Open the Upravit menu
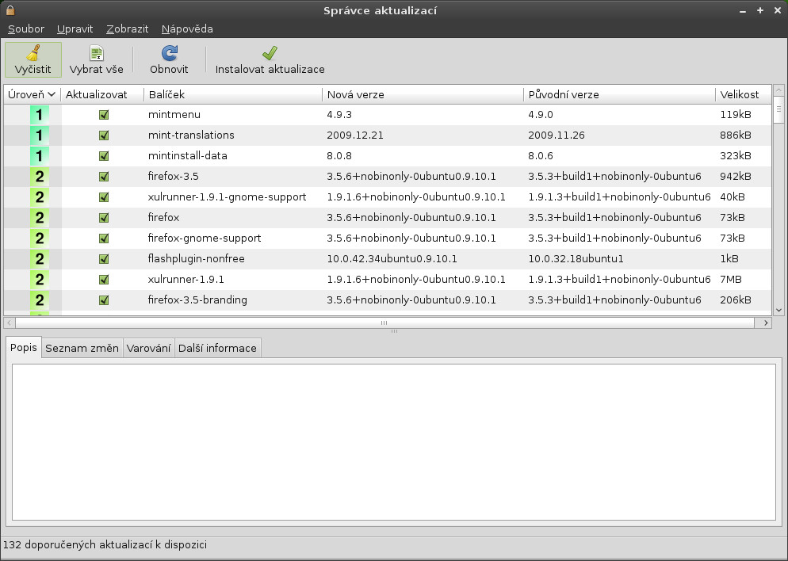 pos(75,29)
